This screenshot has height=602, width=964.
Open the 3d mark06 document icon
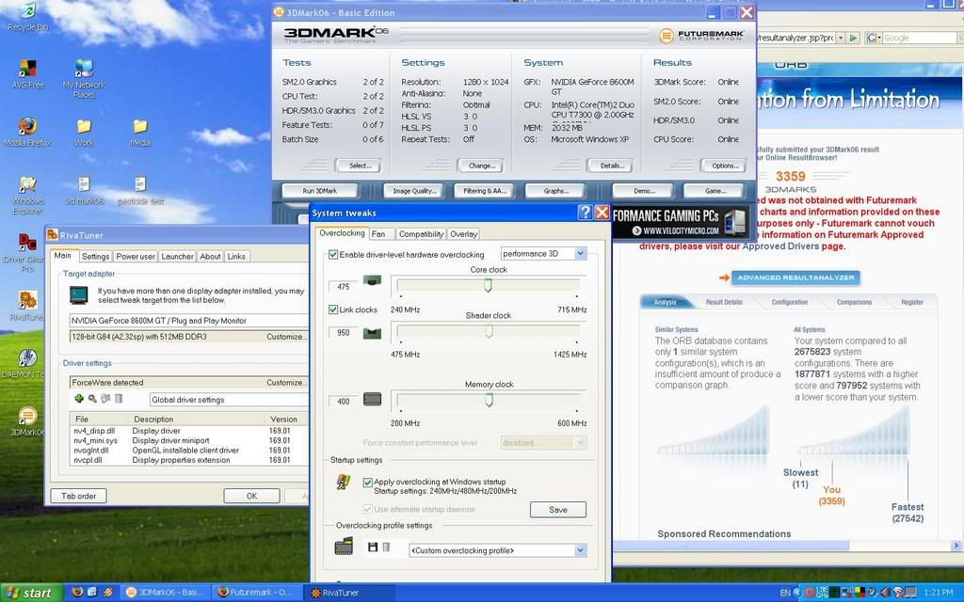click(x=84, y=190)
